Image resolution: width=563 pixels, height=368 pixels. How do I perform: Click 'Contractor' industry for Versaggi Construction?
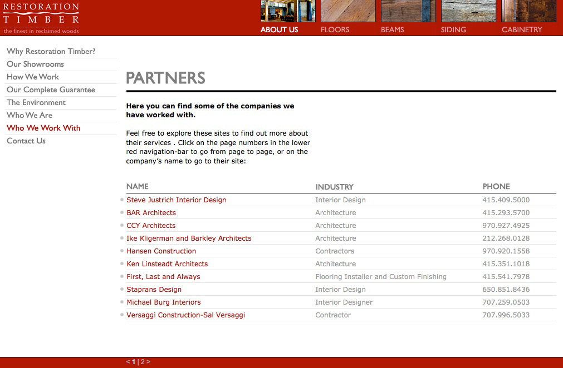click(333, 315)
